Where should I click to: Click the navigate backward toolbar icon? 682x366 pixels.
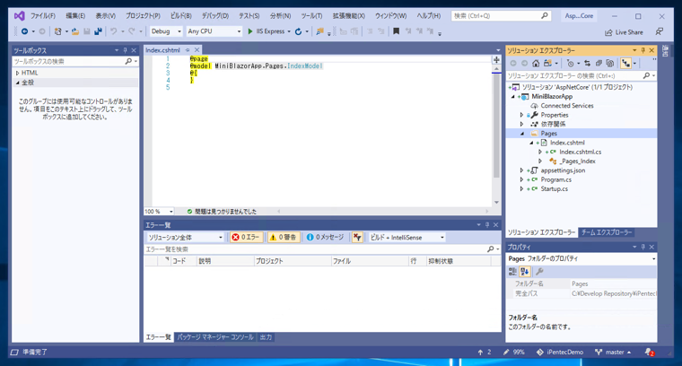25,31
